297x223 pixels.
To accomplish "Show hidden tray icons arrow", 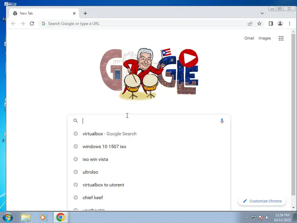I will (247, 217).
